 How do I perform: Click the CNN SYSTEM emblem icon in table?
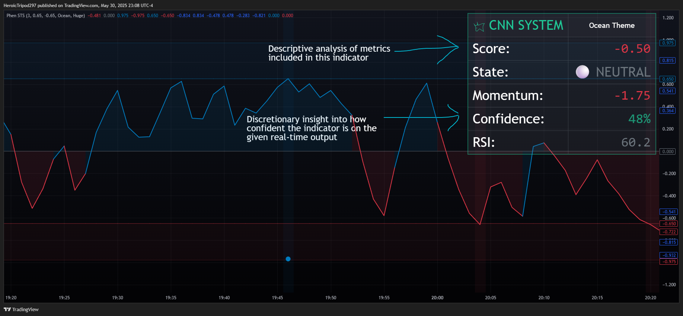point(479,26)
